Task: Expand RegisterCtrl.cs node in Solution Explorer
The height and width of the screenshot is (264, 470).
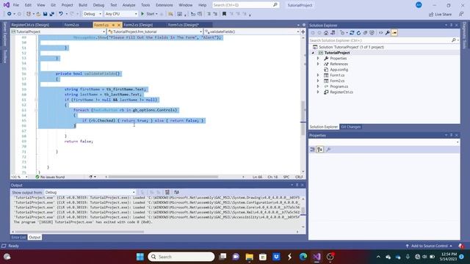Action: click(x=318, y=92)
